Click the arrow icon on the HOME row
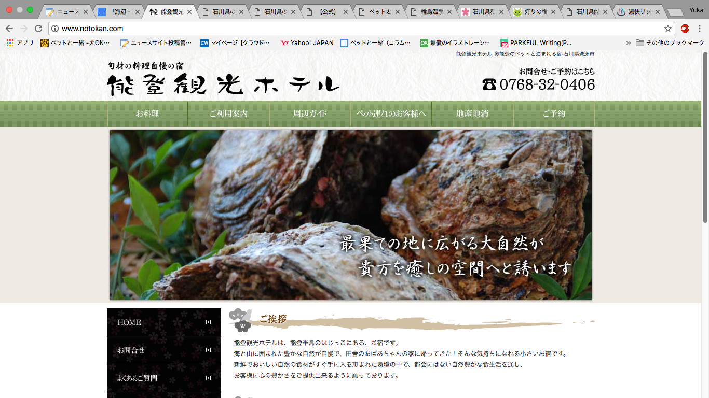This screenshot has height=398, width=709. 208,322
